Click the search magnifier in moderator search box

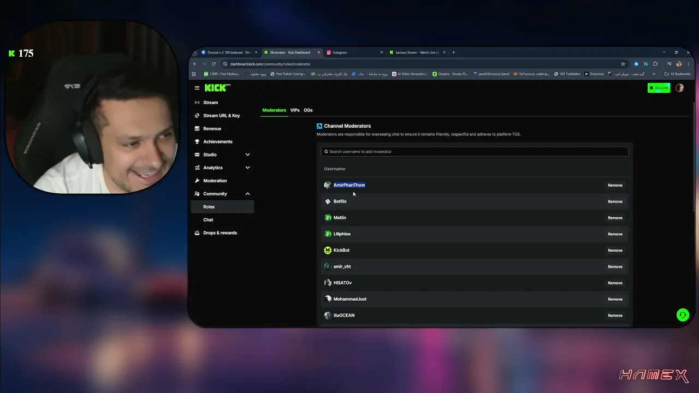[x=327, y=152]
